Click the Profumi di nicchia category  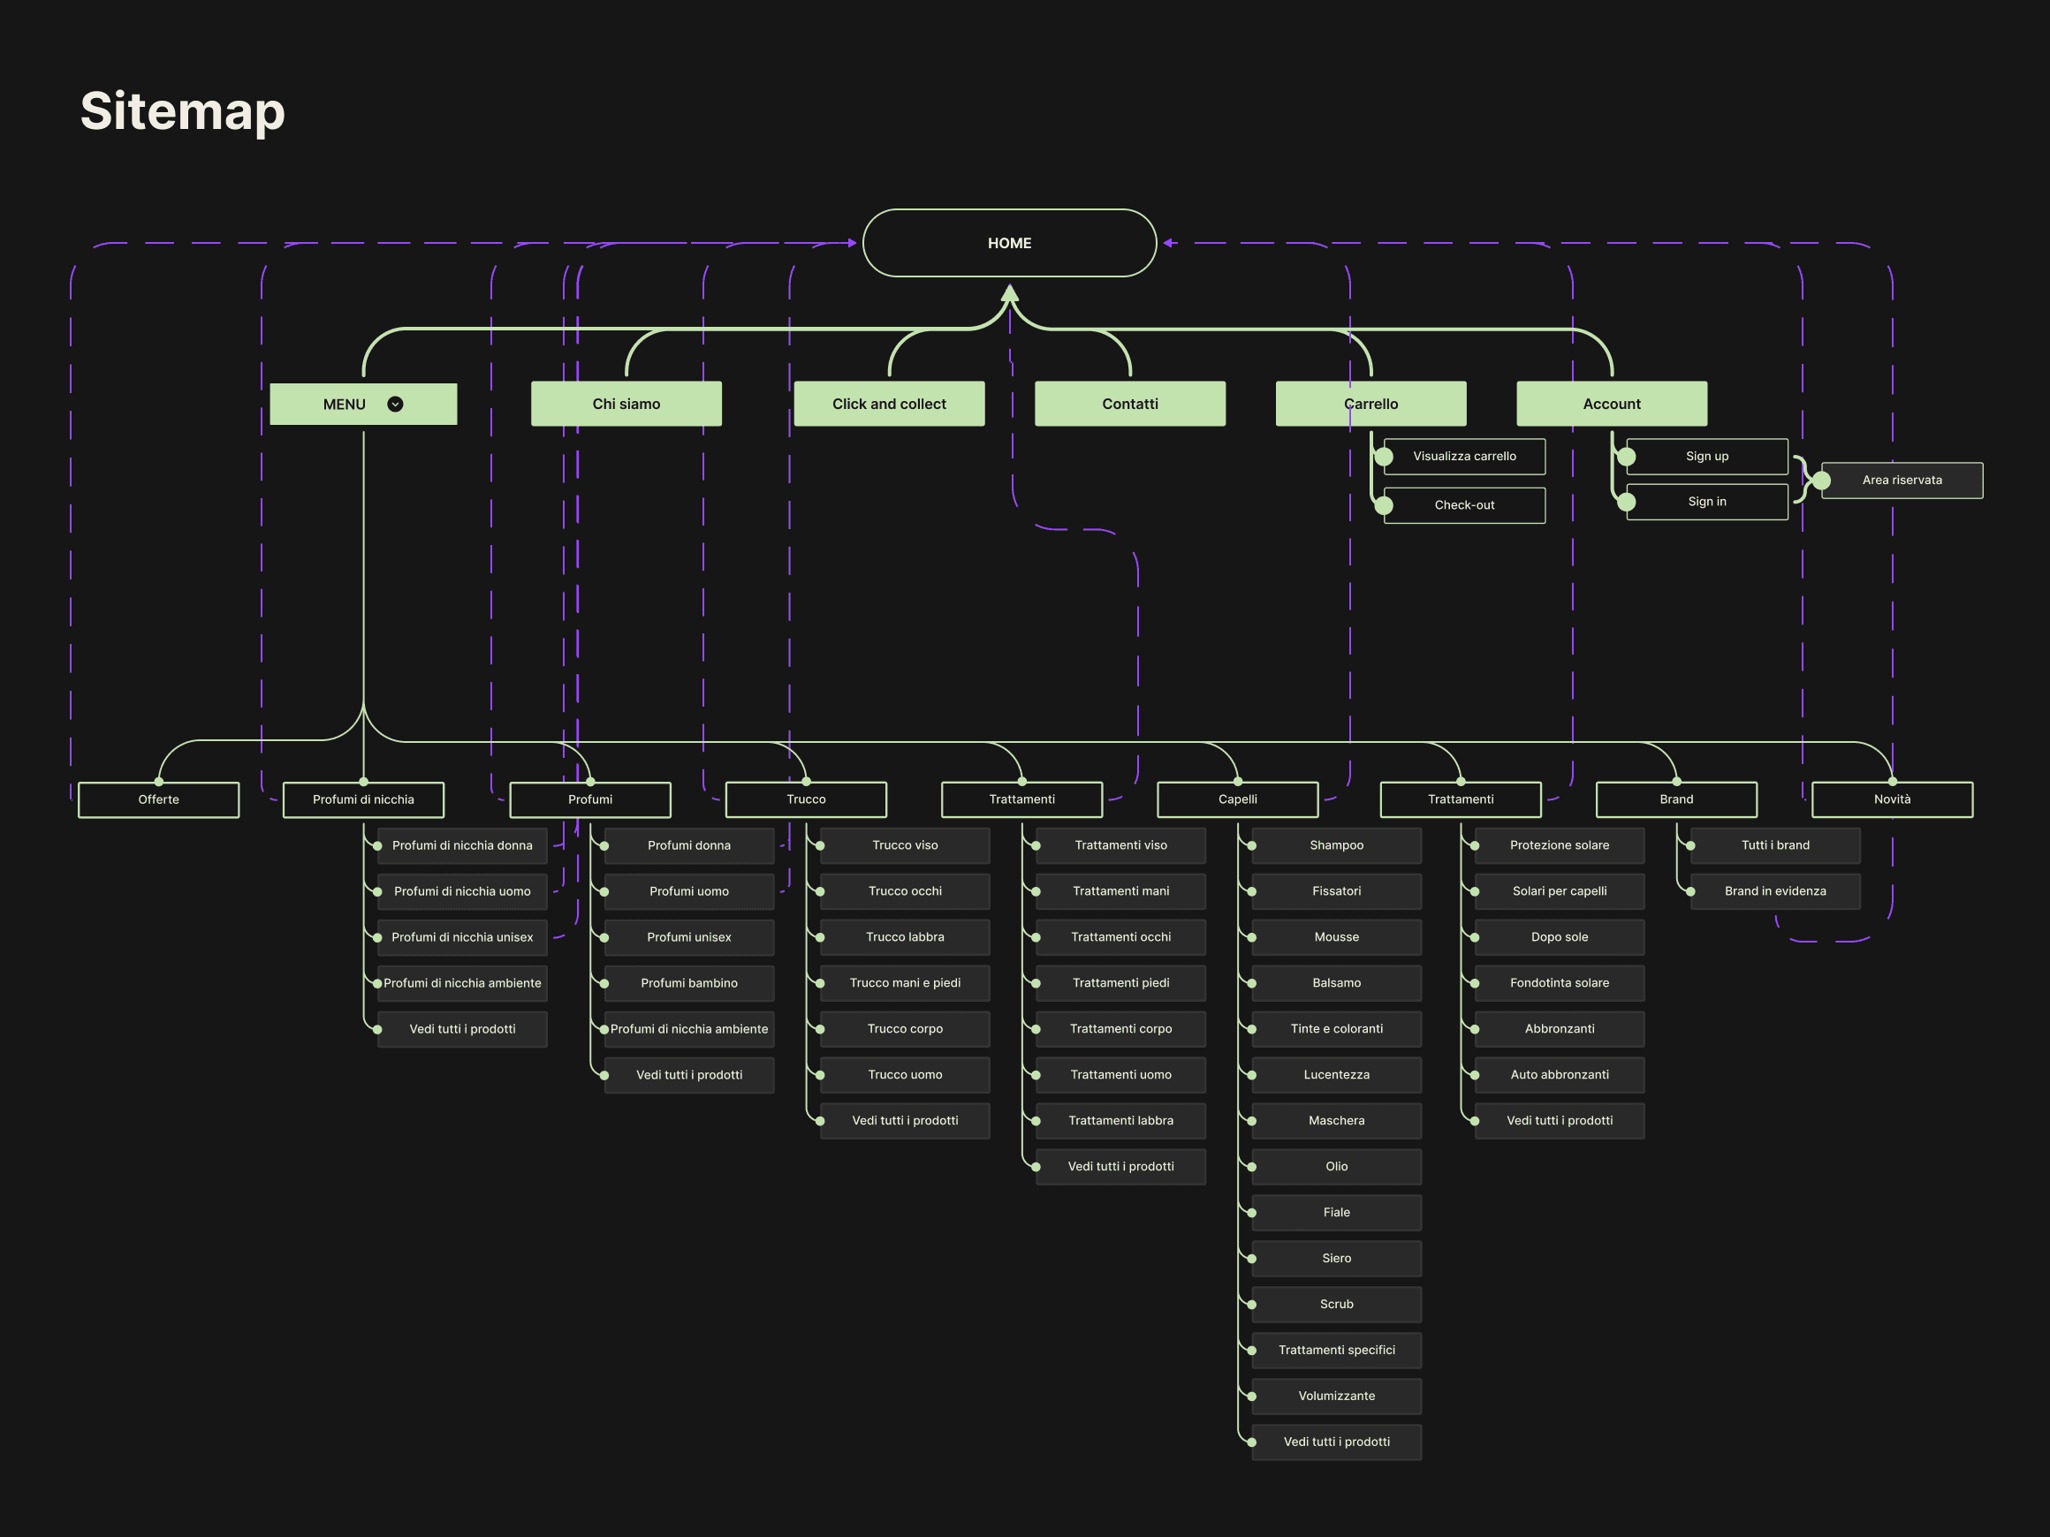tap(363, 799)
